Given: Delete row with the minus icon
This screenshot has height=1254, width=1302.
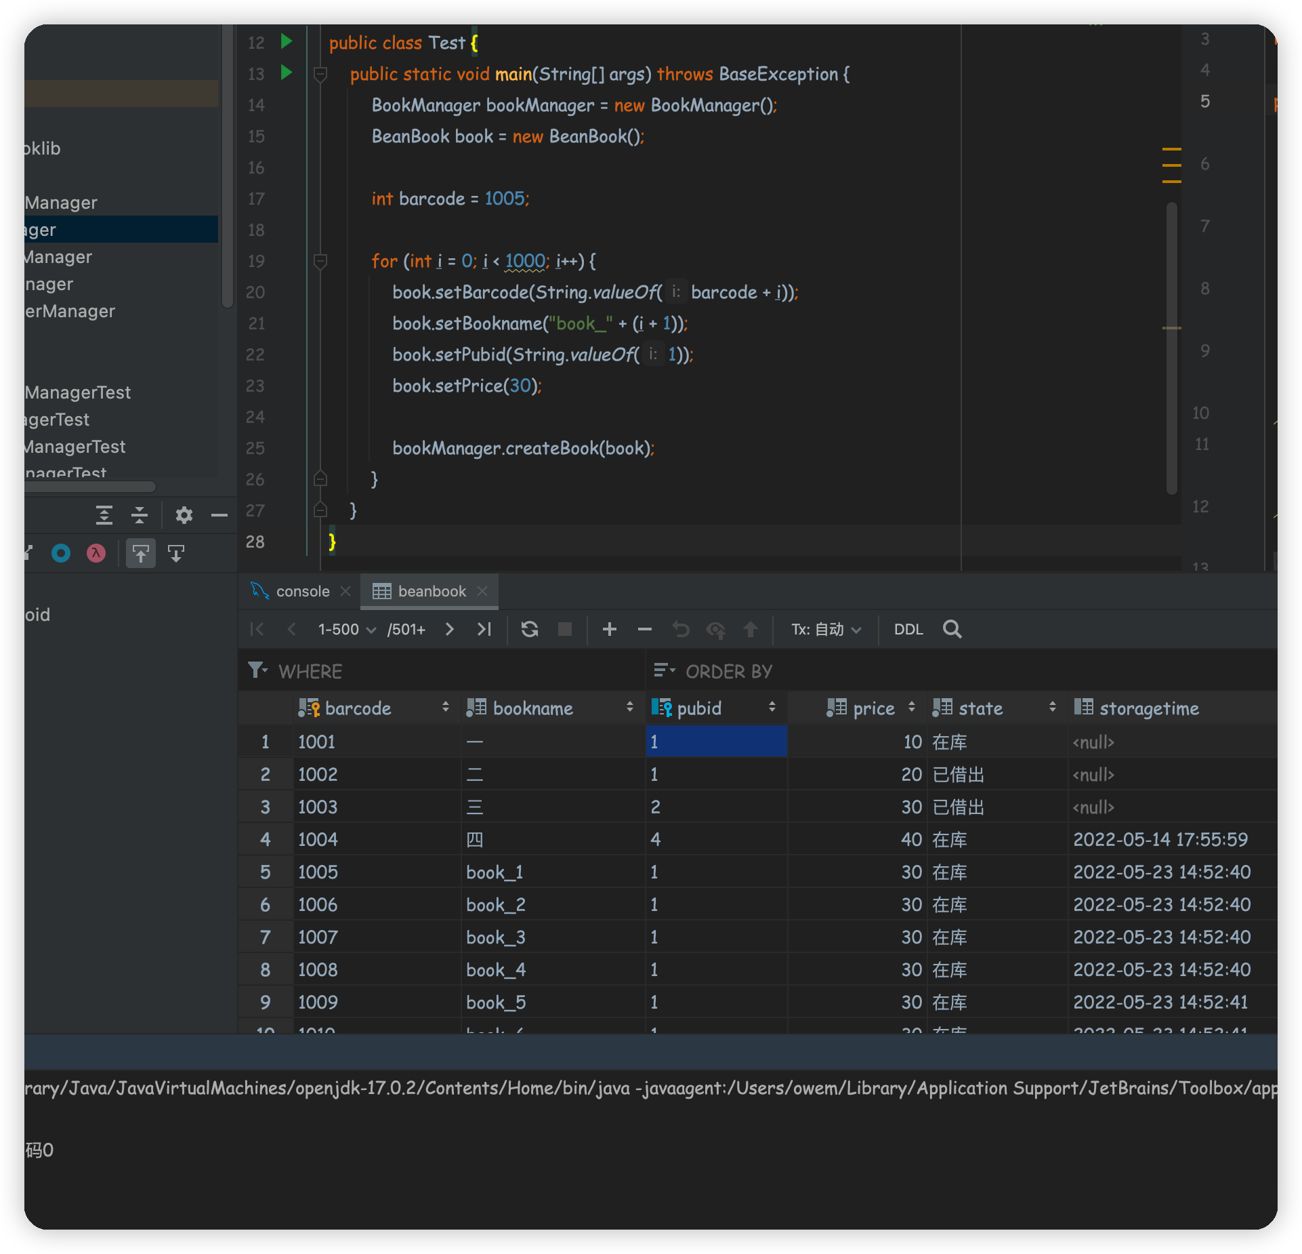Looking at the screenshot, I should pos(645,629).
